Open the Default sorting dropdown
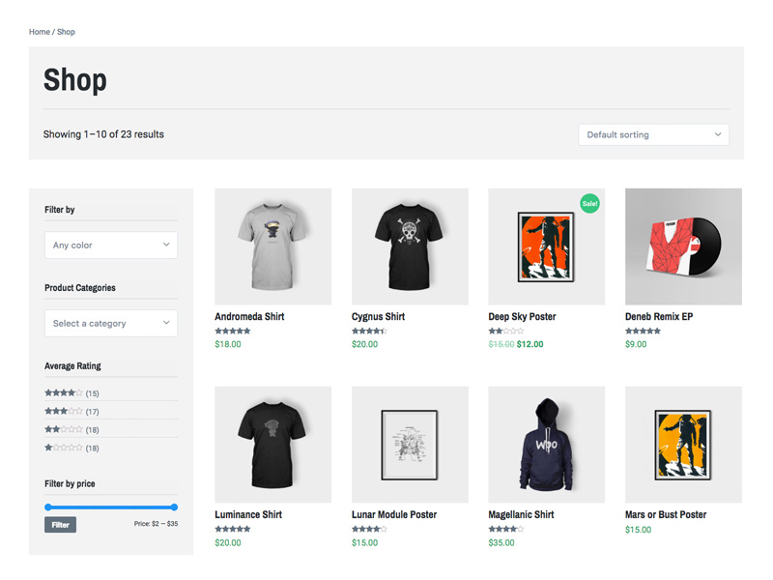Screen dimensions: 773x580 coord(653,134)
